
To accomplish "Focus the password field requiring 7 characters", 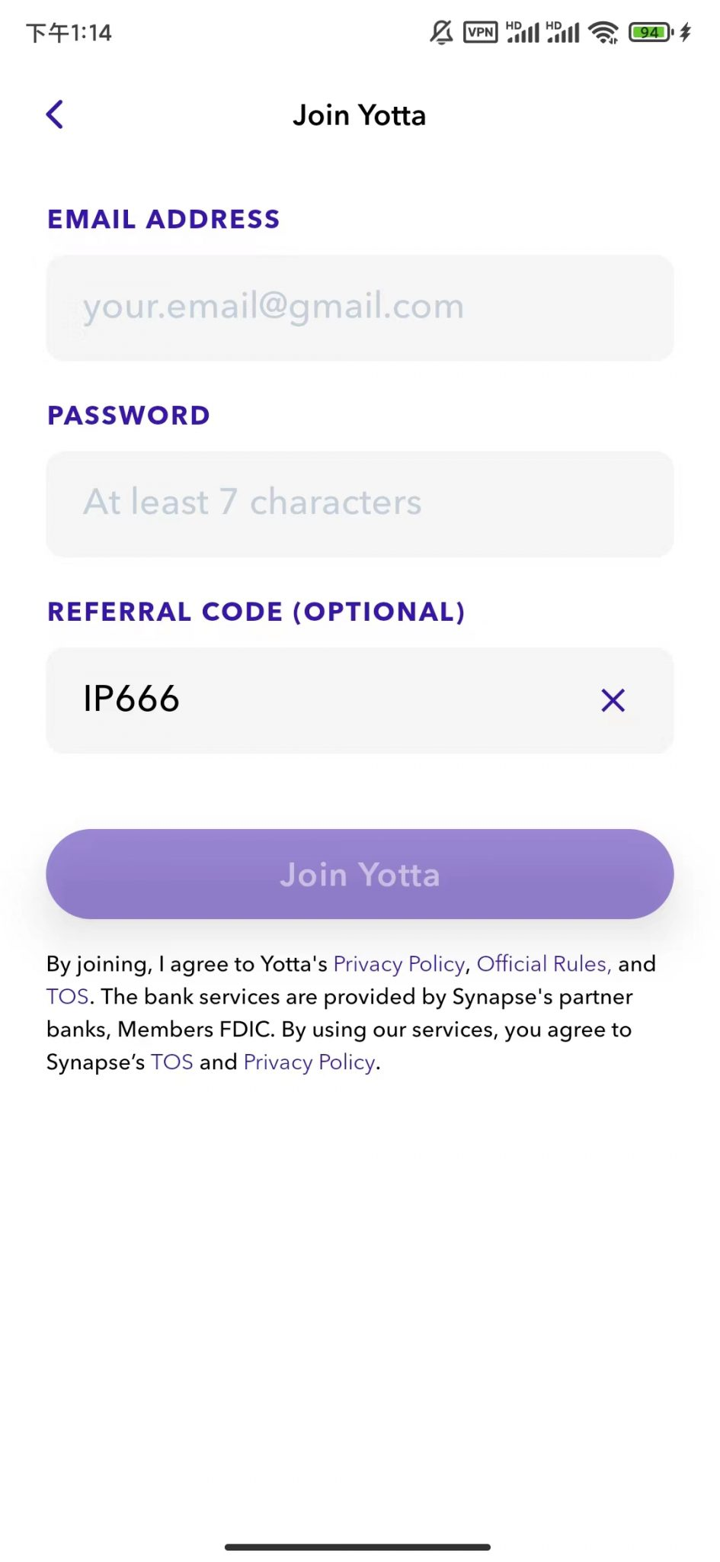I will pos(360,503).
